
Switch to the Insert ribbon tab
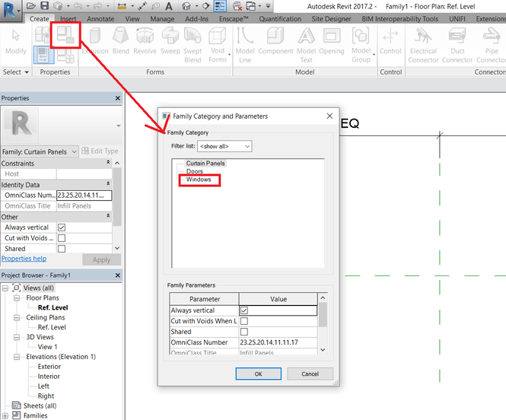coord(68,19)
